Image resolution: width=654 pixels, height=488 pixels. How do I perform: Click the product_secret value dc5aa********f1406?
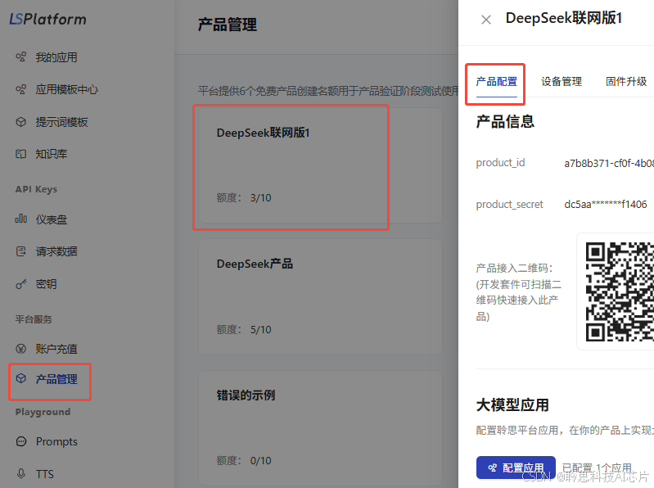(x=605, y=205)
